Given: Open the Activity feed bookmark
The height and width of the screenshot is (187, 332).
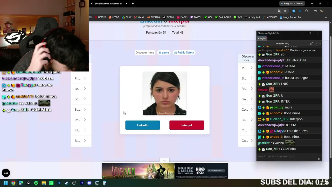Looking at the screenshot, I should click(x=252, y=17).
